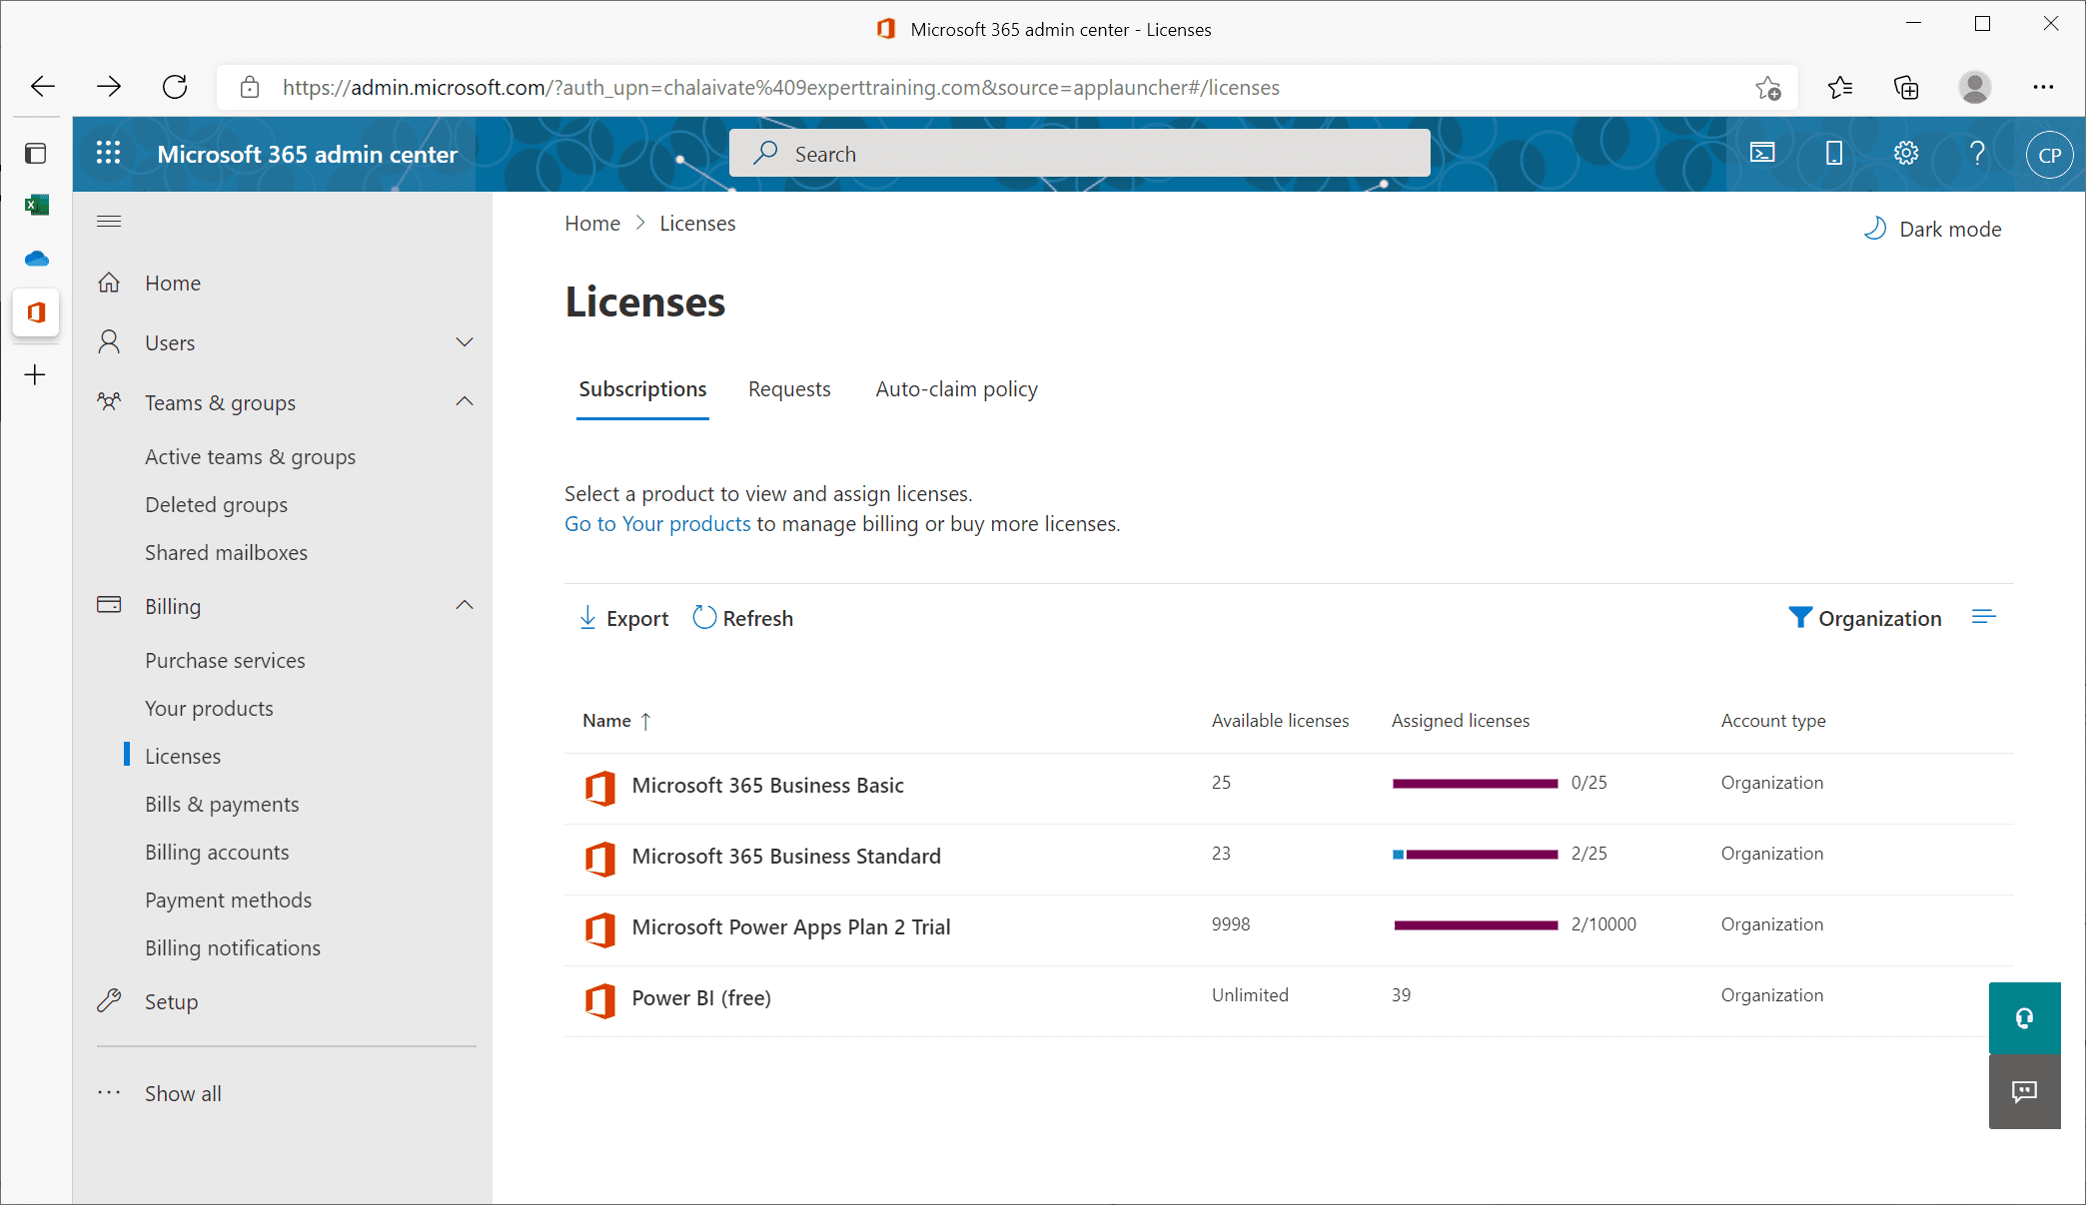This screenshot has height=1205, width=2086.
Task: Collapse the Teams & groups section
Action: [465, 401]
